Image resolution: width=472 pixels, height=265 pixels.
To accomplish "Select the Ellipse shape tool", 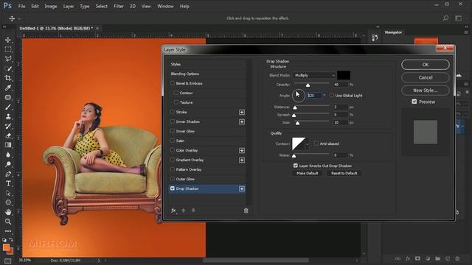I will (8, 202).
